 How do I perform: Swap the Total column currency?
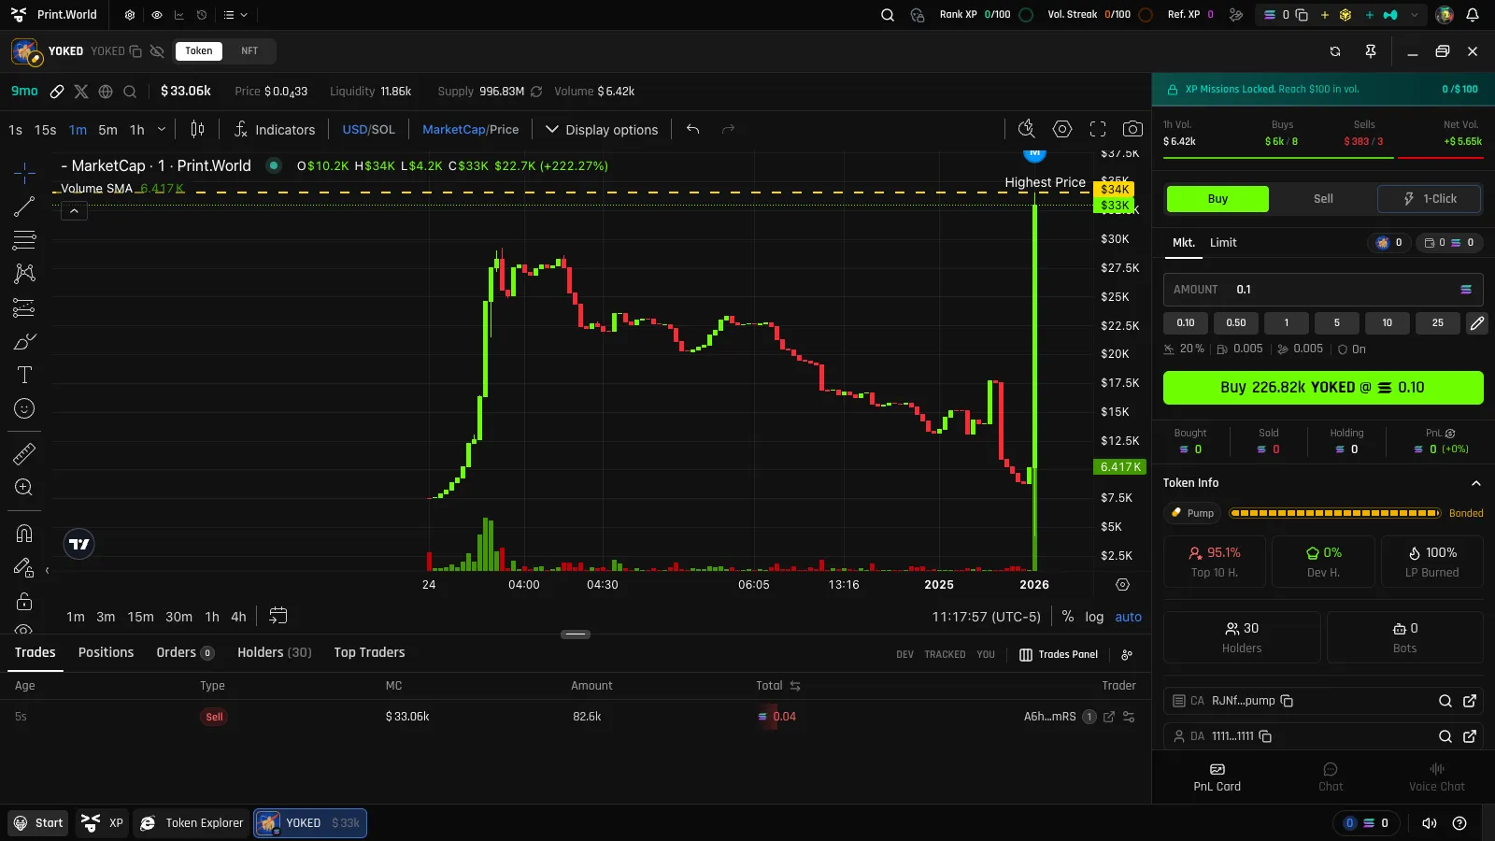click(795, 686)
